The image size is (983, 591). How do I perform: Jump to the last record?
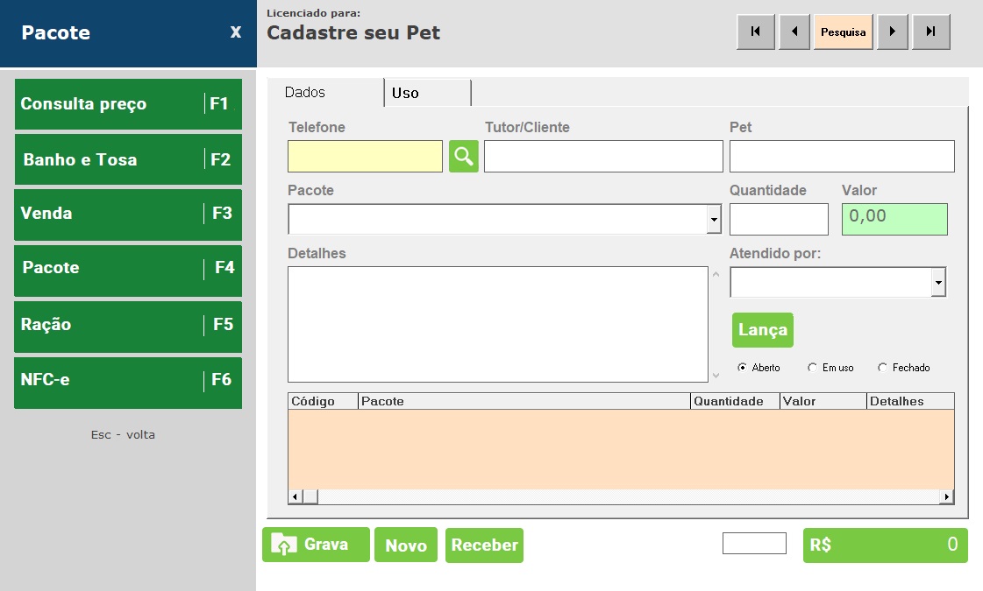930,32
